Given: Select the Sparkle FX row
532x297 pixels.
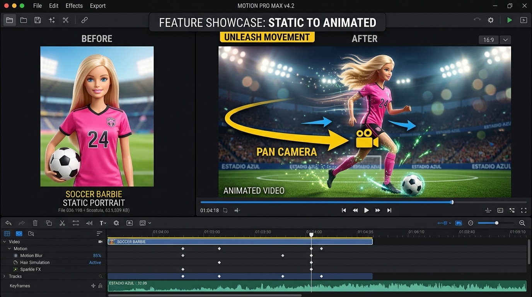Looking at the screenshot, I should 53,270.
